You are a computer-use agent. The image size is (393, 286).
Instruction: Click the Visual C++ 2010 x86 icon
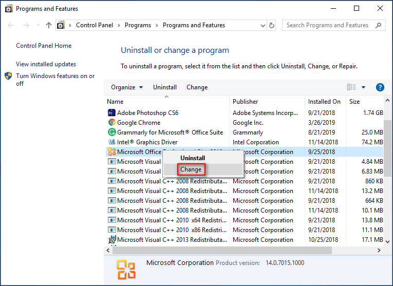(x=111, y=230)
